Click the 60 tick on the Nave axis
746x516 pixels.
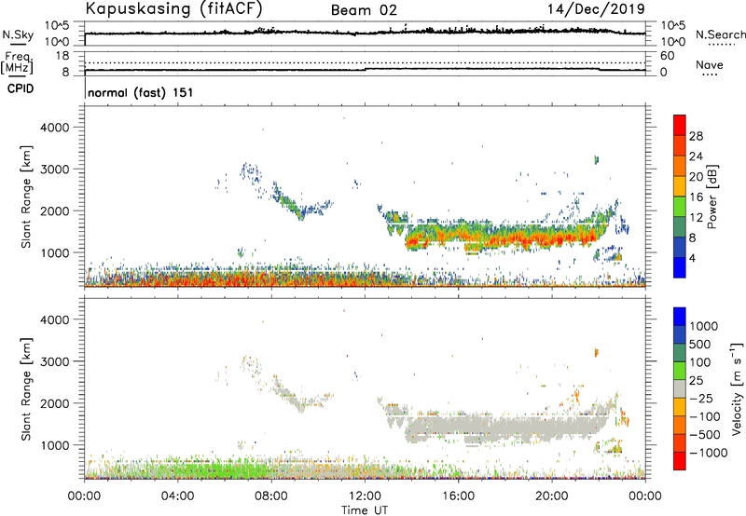coord(668,56)
